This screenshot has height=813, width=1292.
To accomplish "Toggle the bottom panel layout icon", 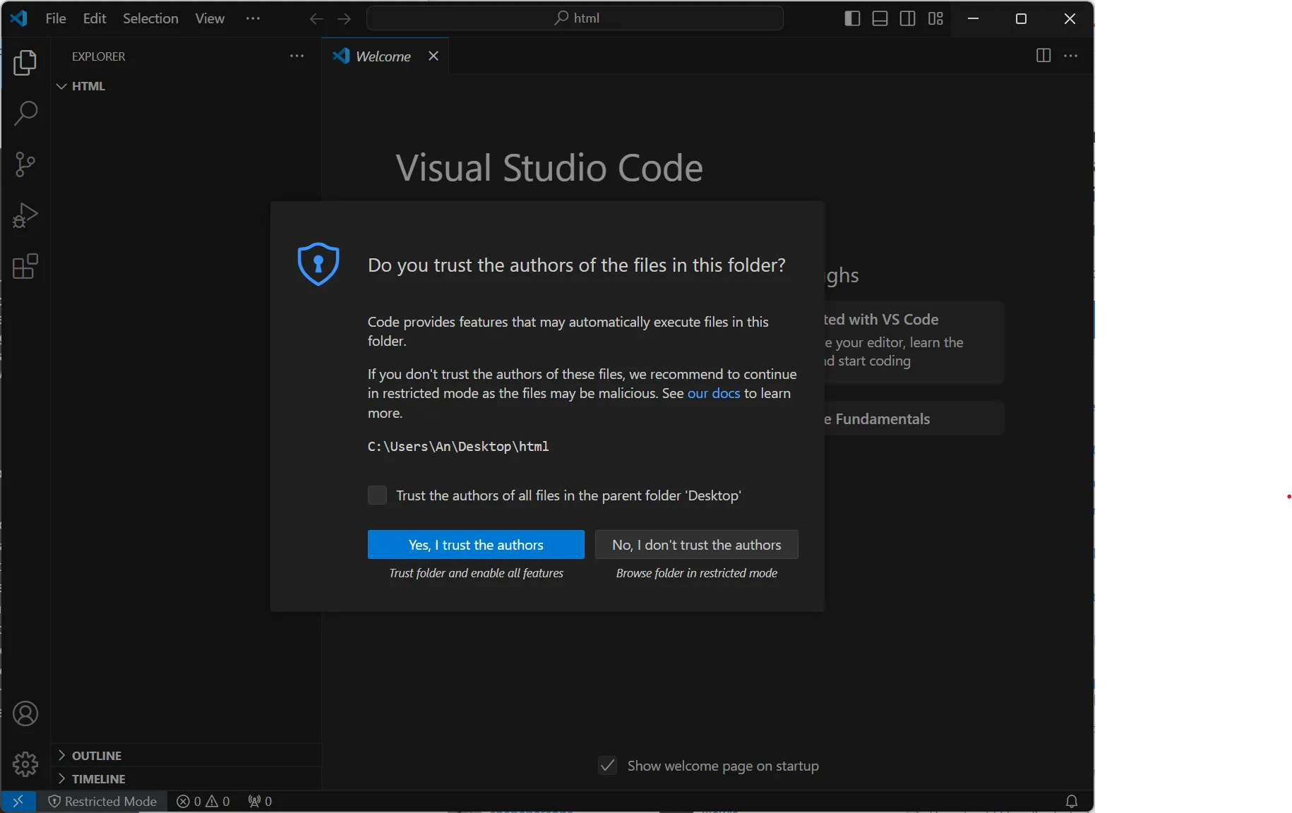I will coord(880,18).
